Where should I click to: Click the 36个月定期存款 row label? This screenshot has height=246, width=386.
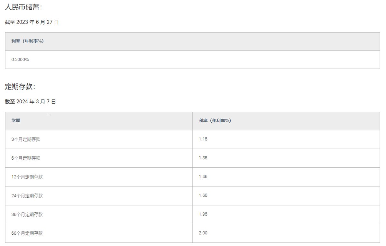click(27, 214)
